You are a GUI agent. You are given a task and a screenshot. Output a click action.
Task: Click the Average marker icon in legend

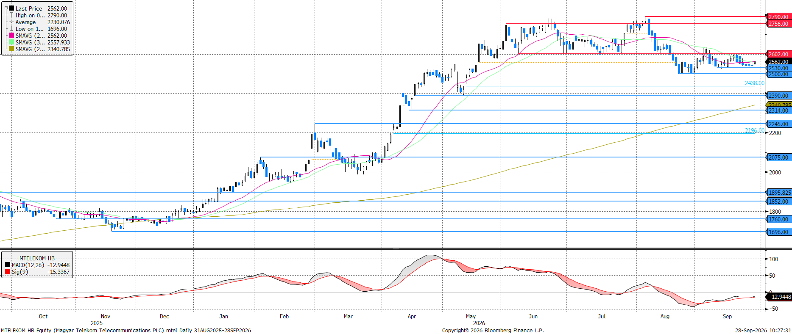[11, 22]
